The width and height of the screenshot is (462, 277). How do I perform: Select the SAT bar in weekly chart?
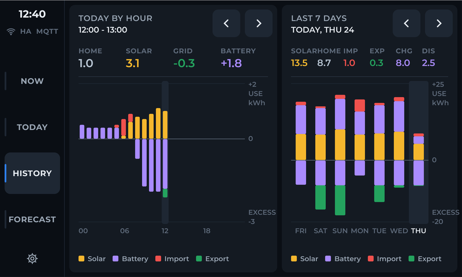(321, 158)
